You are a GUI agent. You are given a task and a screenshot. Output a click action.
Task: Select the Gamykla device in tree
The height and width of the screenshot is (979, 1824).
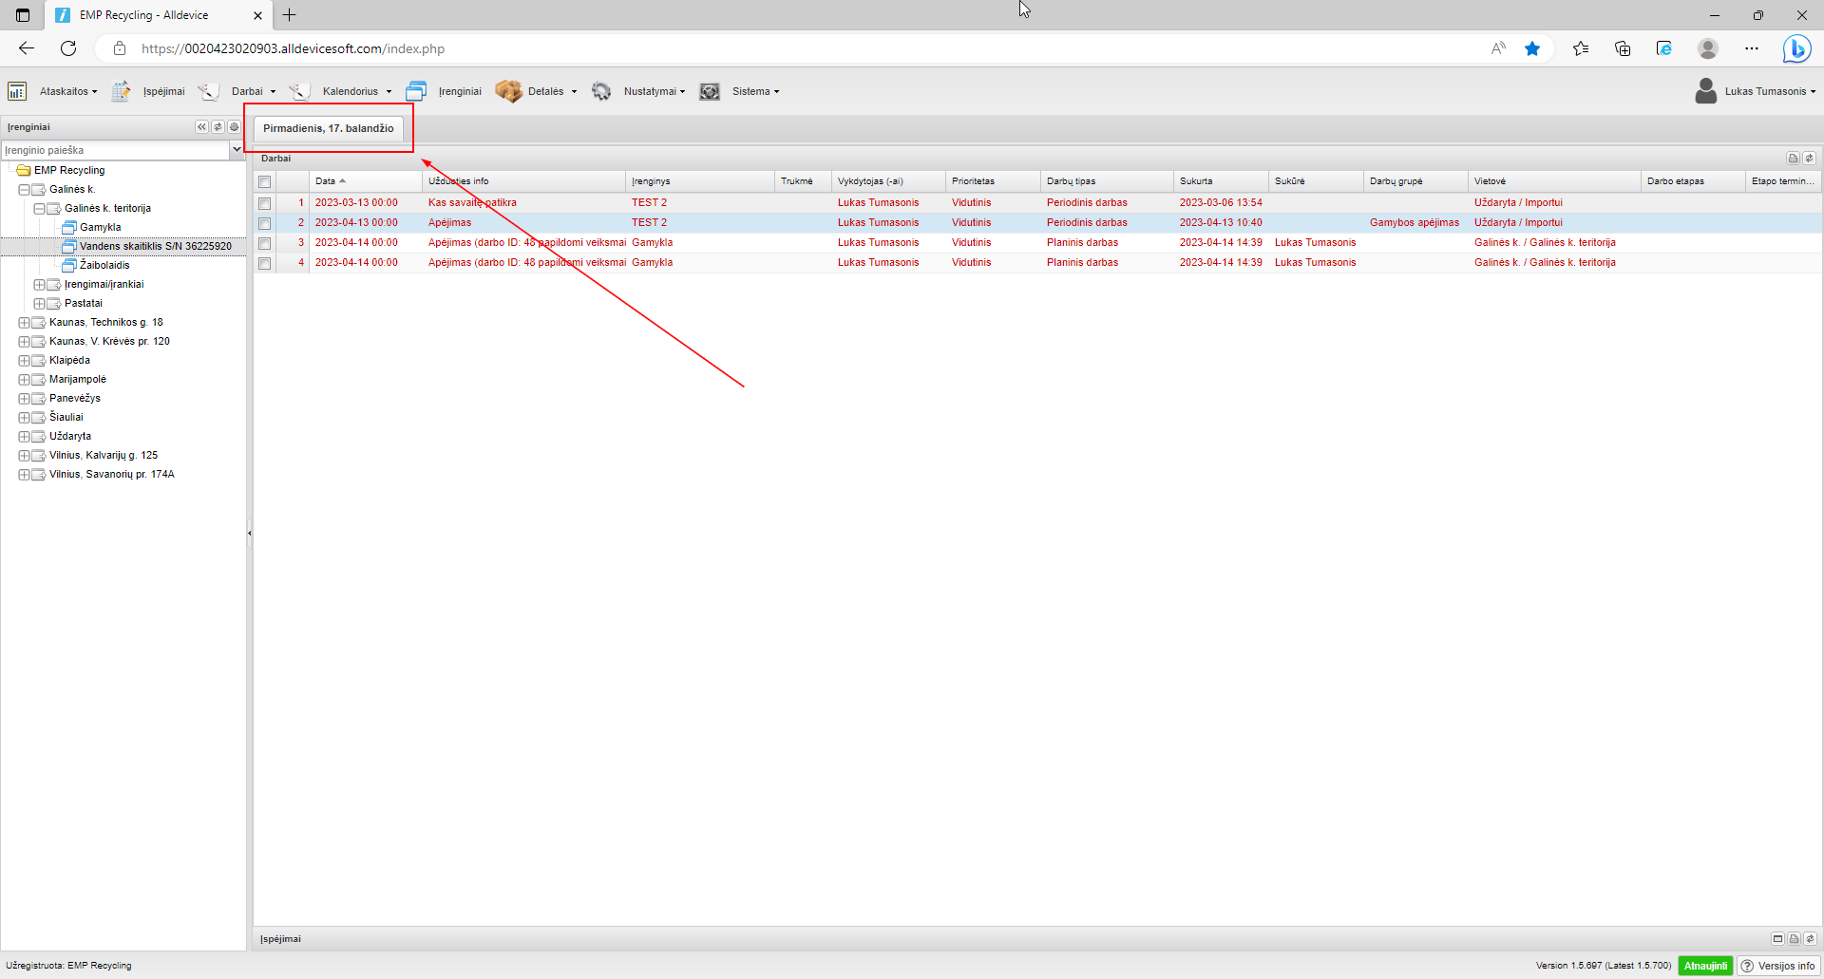100,228
